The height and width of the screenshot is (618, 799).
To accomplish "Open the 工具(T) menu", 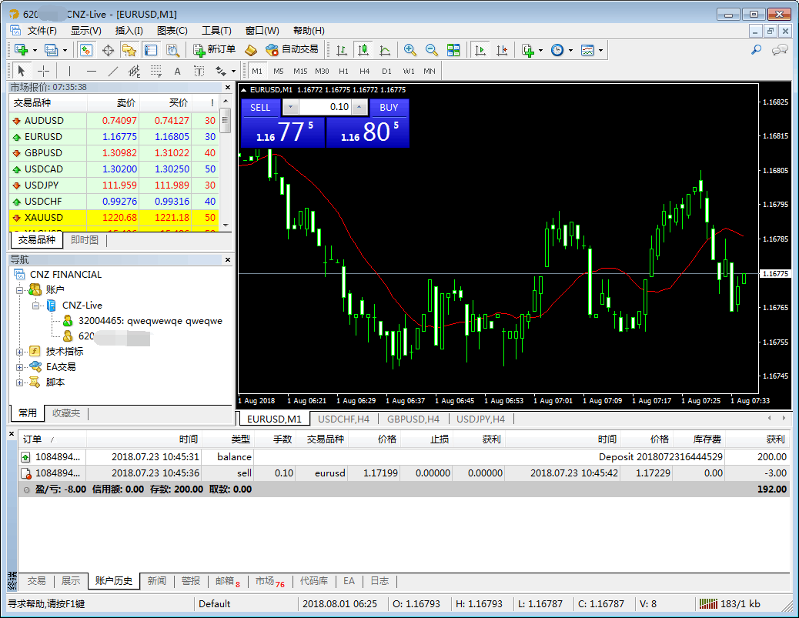I will (216, 31).
